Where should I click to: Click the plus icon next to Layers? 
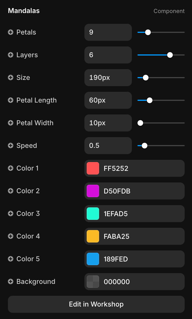[10, 55]
